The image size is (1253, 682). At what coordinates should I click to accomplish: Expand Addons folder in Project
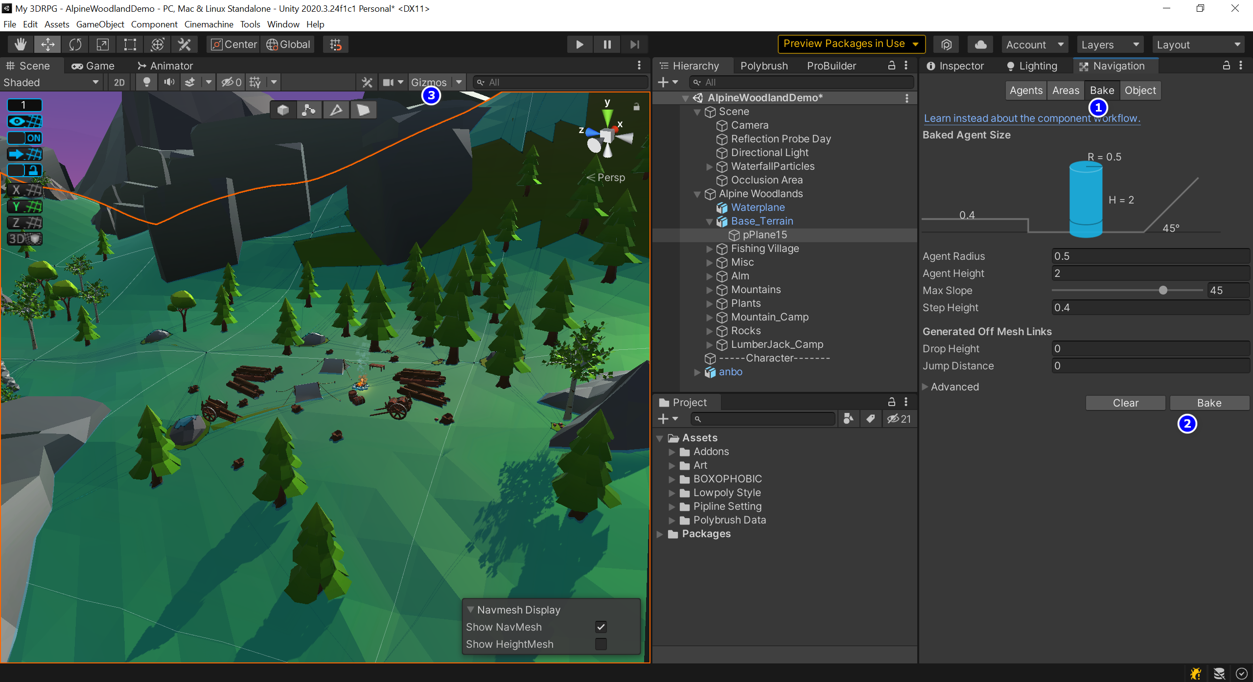[672, 452]
